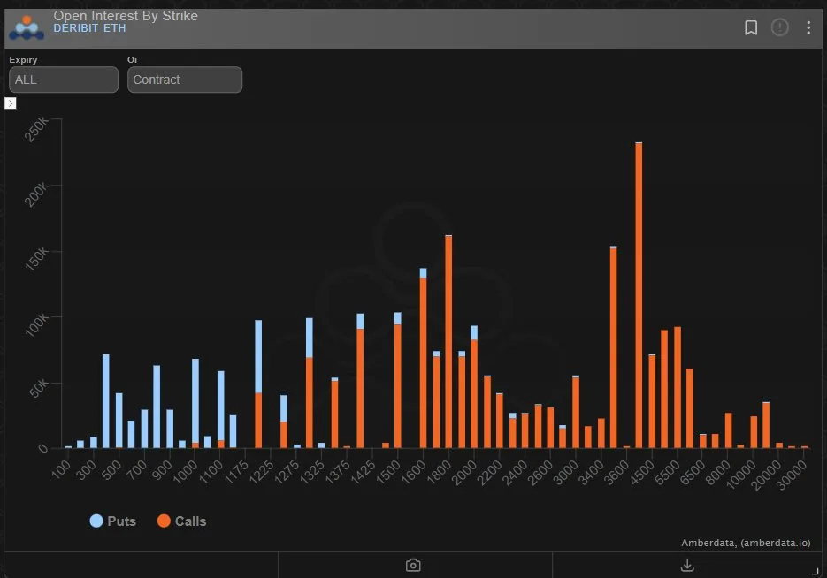The image size is (827, 578).
Task: Click the resize handle in the bottom corner
Action: point(815,571)
